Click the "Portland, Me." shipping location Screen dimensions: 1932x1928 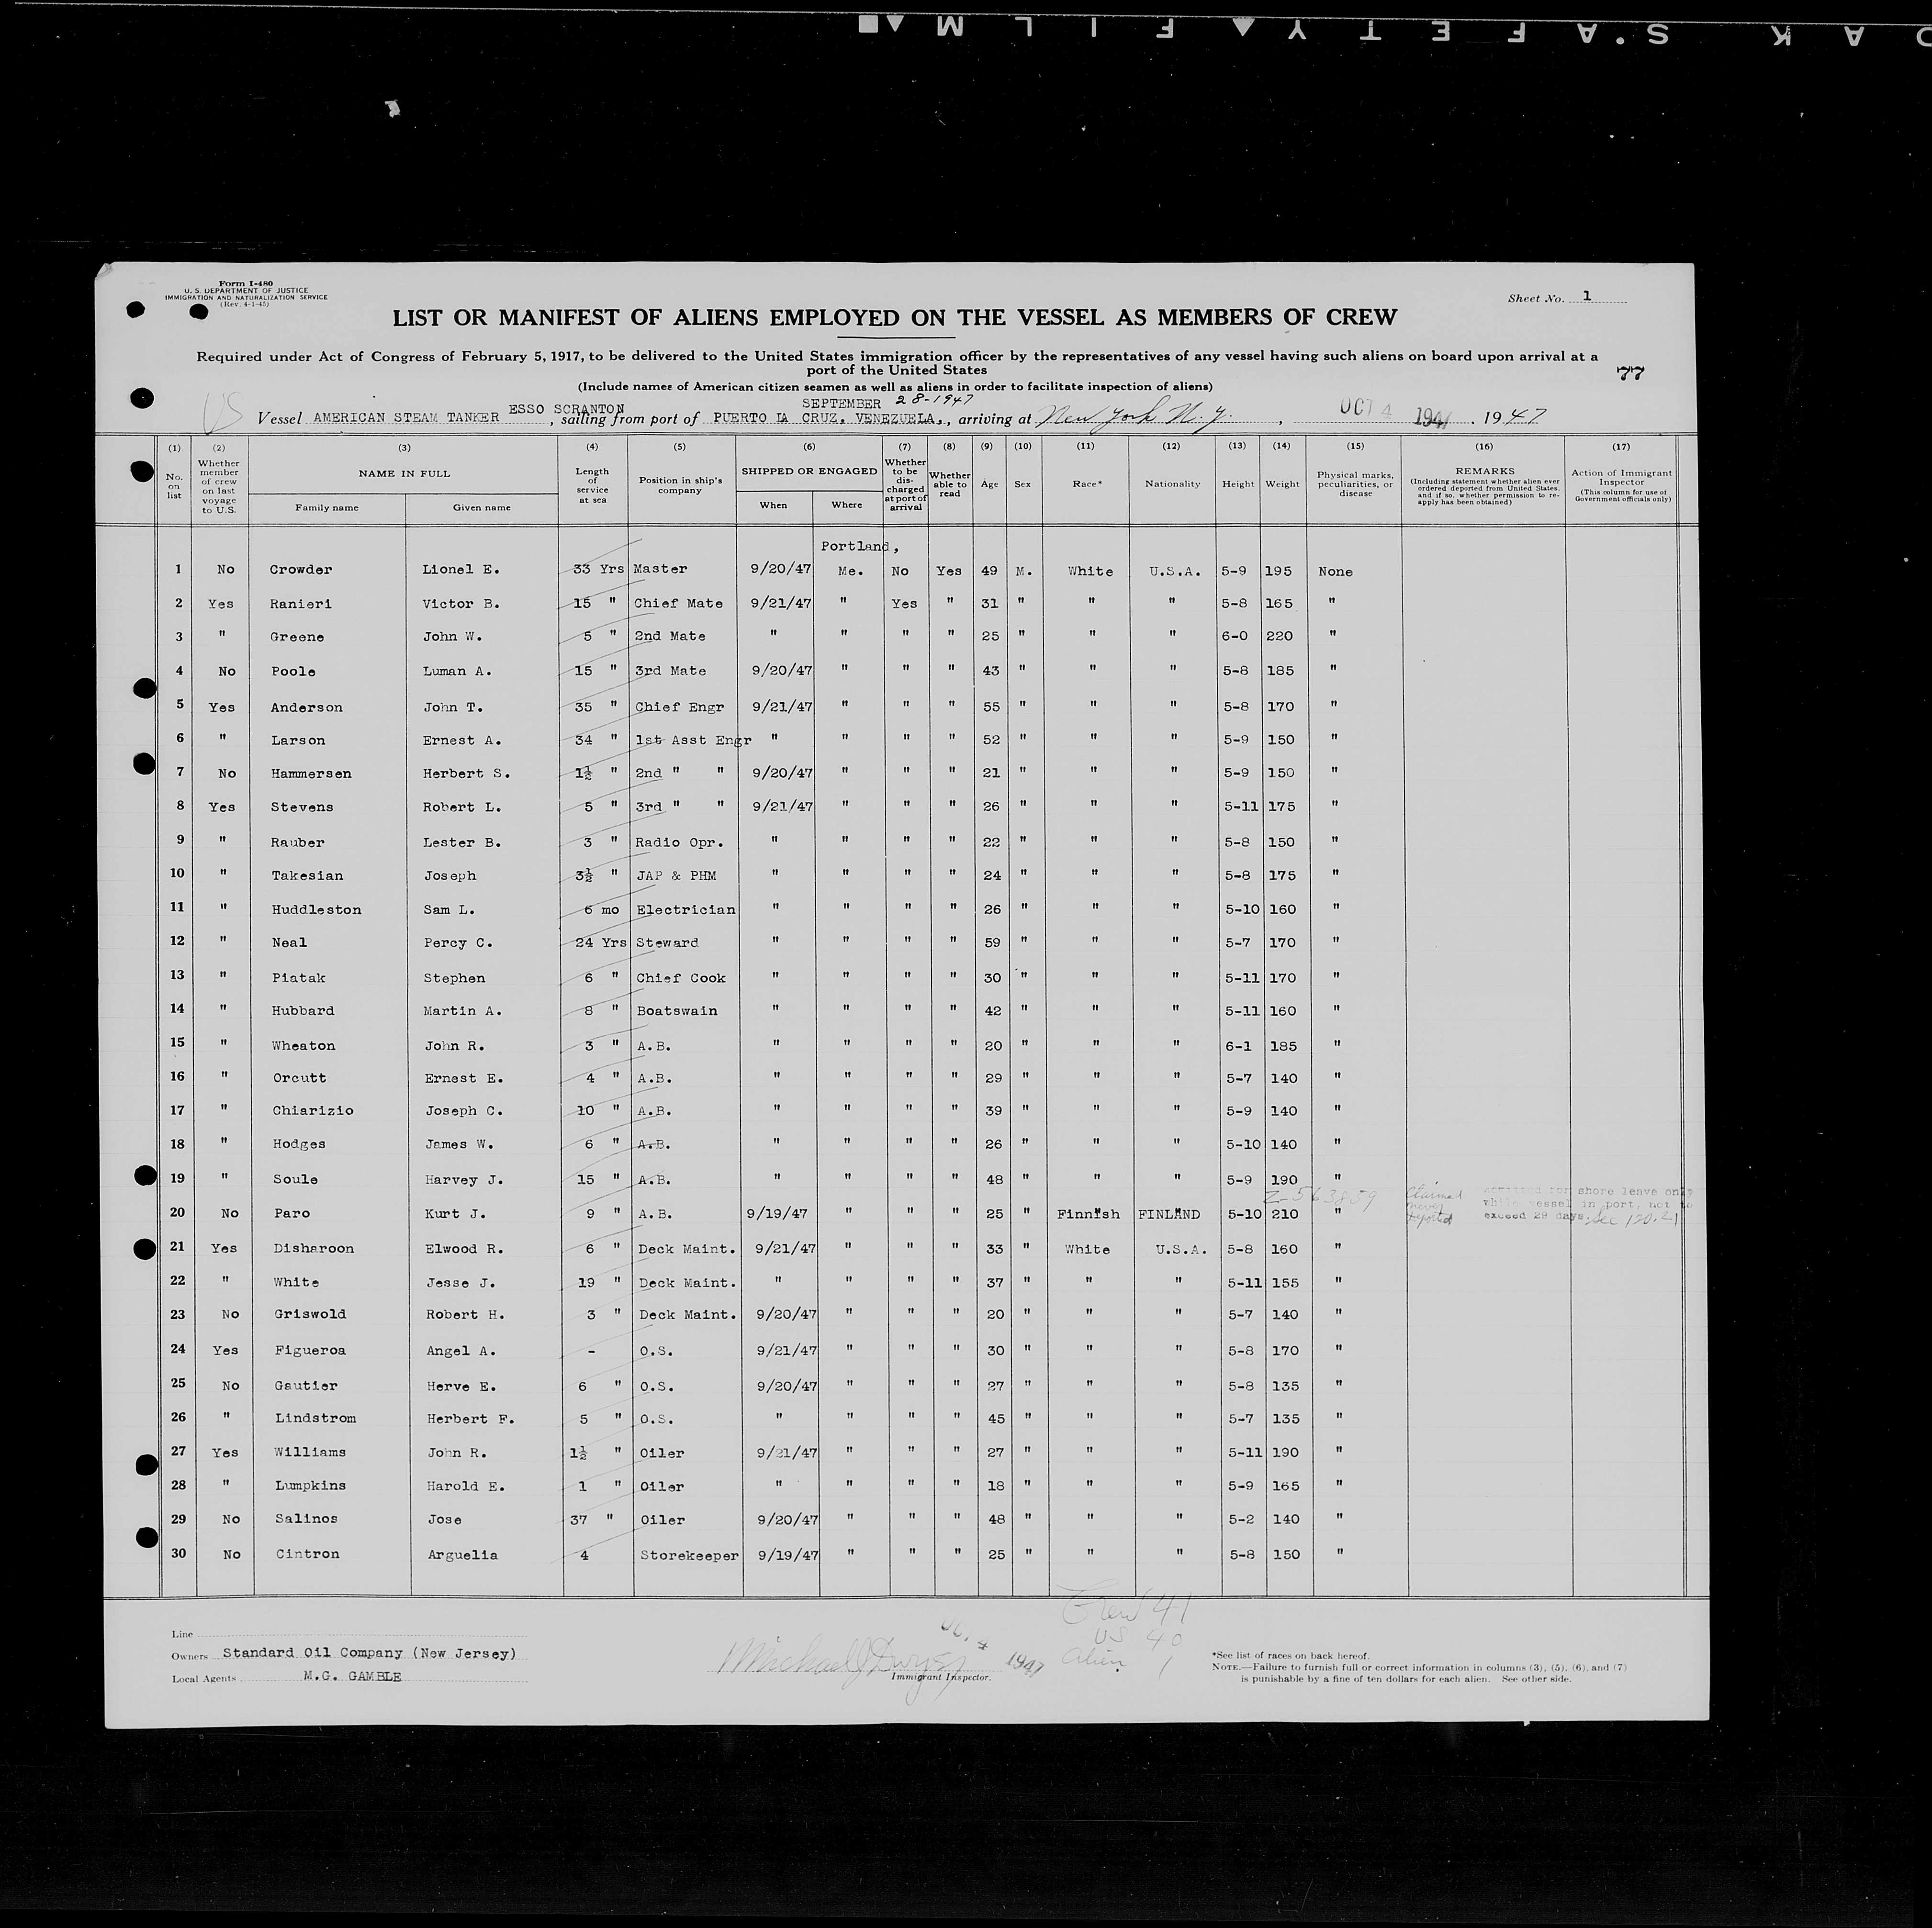pyautogui.click(x=858, y=559)
